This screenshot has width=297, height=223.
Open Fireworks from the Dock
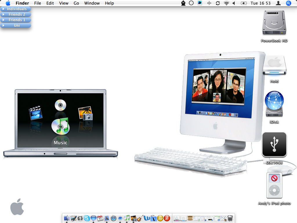click(x=160, y=218)
